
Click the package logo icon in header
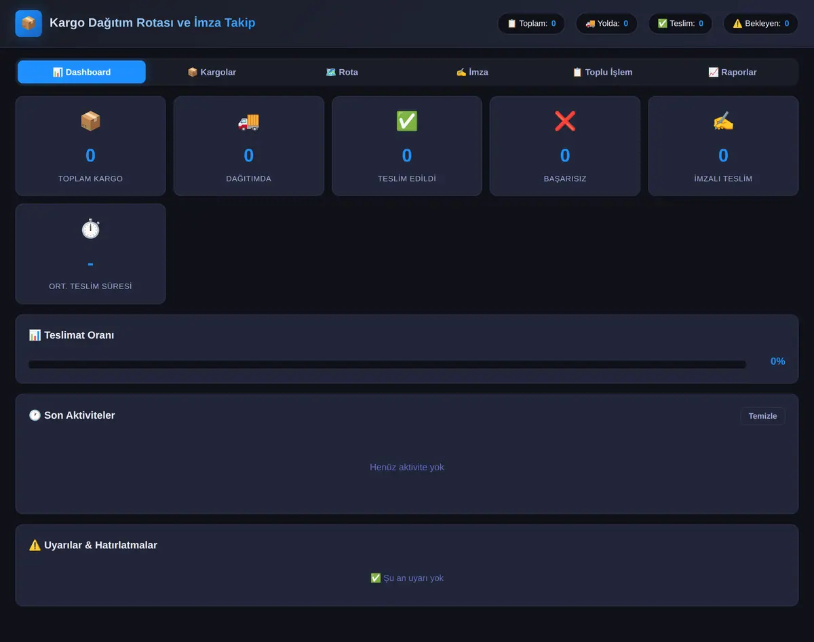28,23
